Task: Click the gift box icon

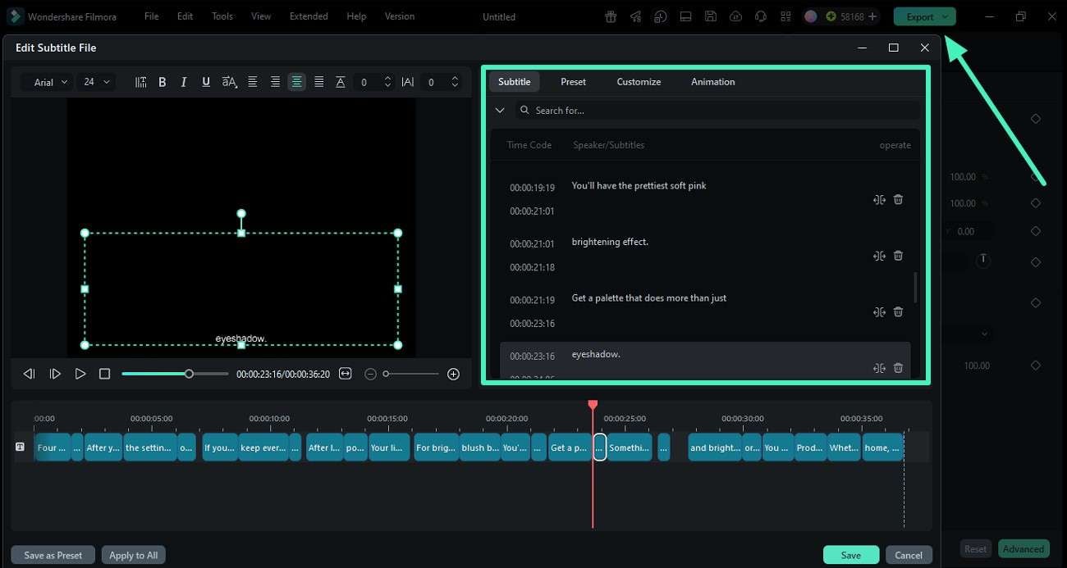Action: 611,16
